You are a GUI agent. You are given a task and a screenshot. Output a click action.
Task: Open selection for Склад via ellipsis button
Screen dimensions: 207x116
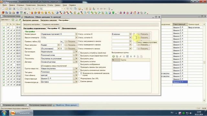coord(74,55)
